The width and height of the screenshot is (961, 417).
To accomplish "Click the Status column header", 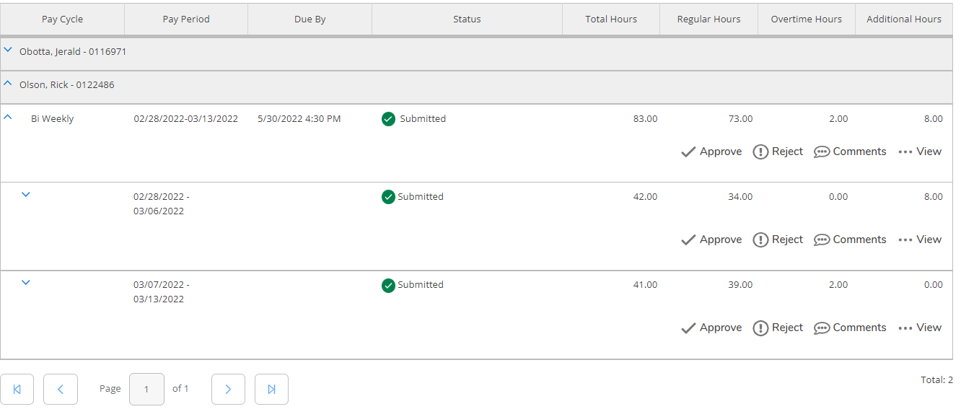I will click(x=467, y=19).
